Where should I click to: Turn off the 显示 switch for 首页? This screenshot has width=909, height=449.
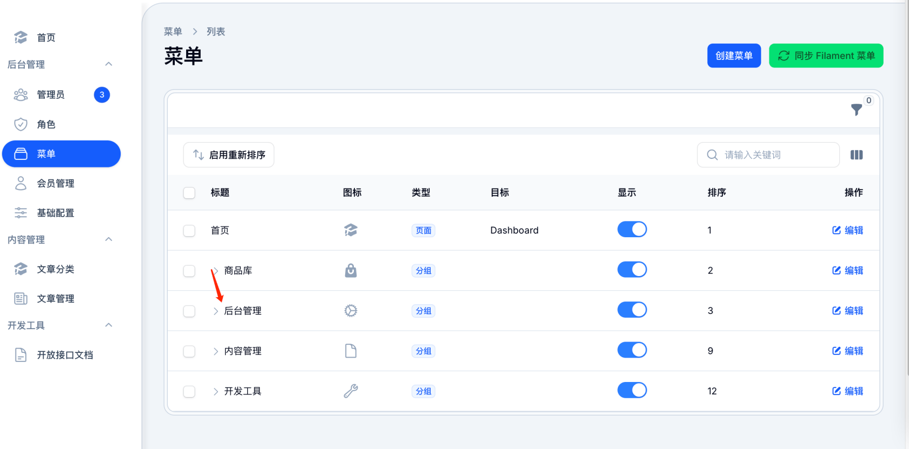tap(632, 230)
